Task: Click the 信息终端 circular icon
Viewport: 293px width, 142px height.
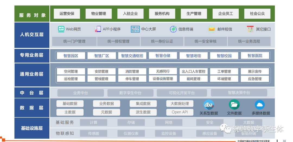Action: [173, 29]
